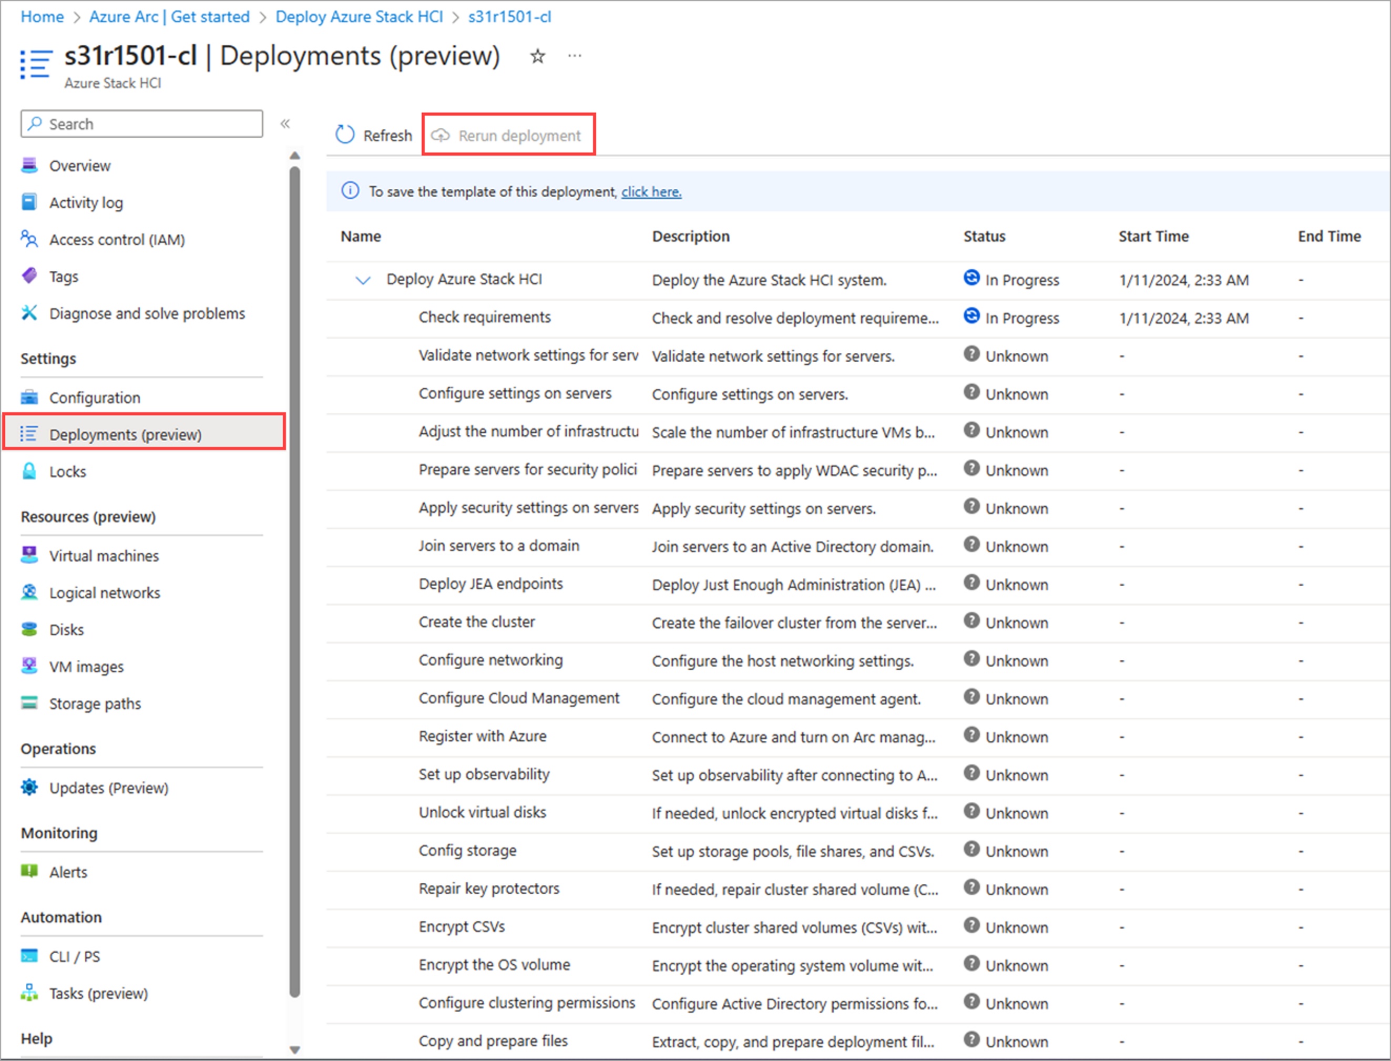Image resolution: width=1391 pixels, height=1061 pixels.
Task: Click the Diagnose and solve problems icon
Action: [x=29, y=313]
